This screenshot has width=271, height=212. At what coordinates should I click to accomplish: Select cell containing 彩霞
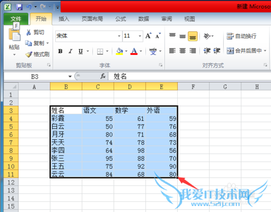click(66, 119)
